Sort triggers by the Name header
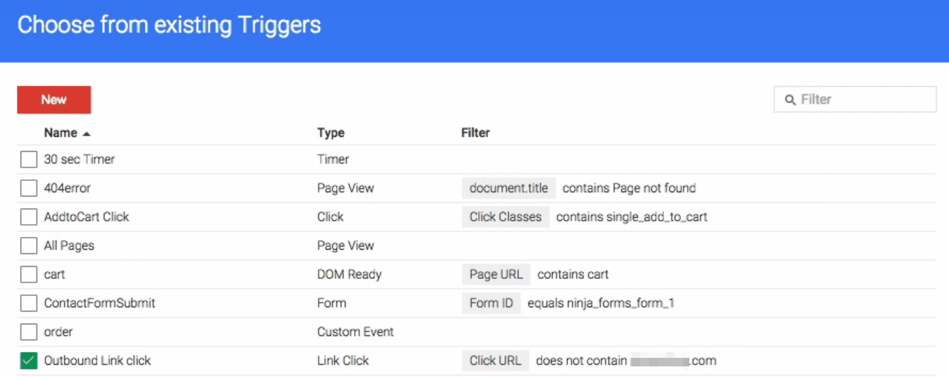949x377 pixels. [x=60, y=133]
